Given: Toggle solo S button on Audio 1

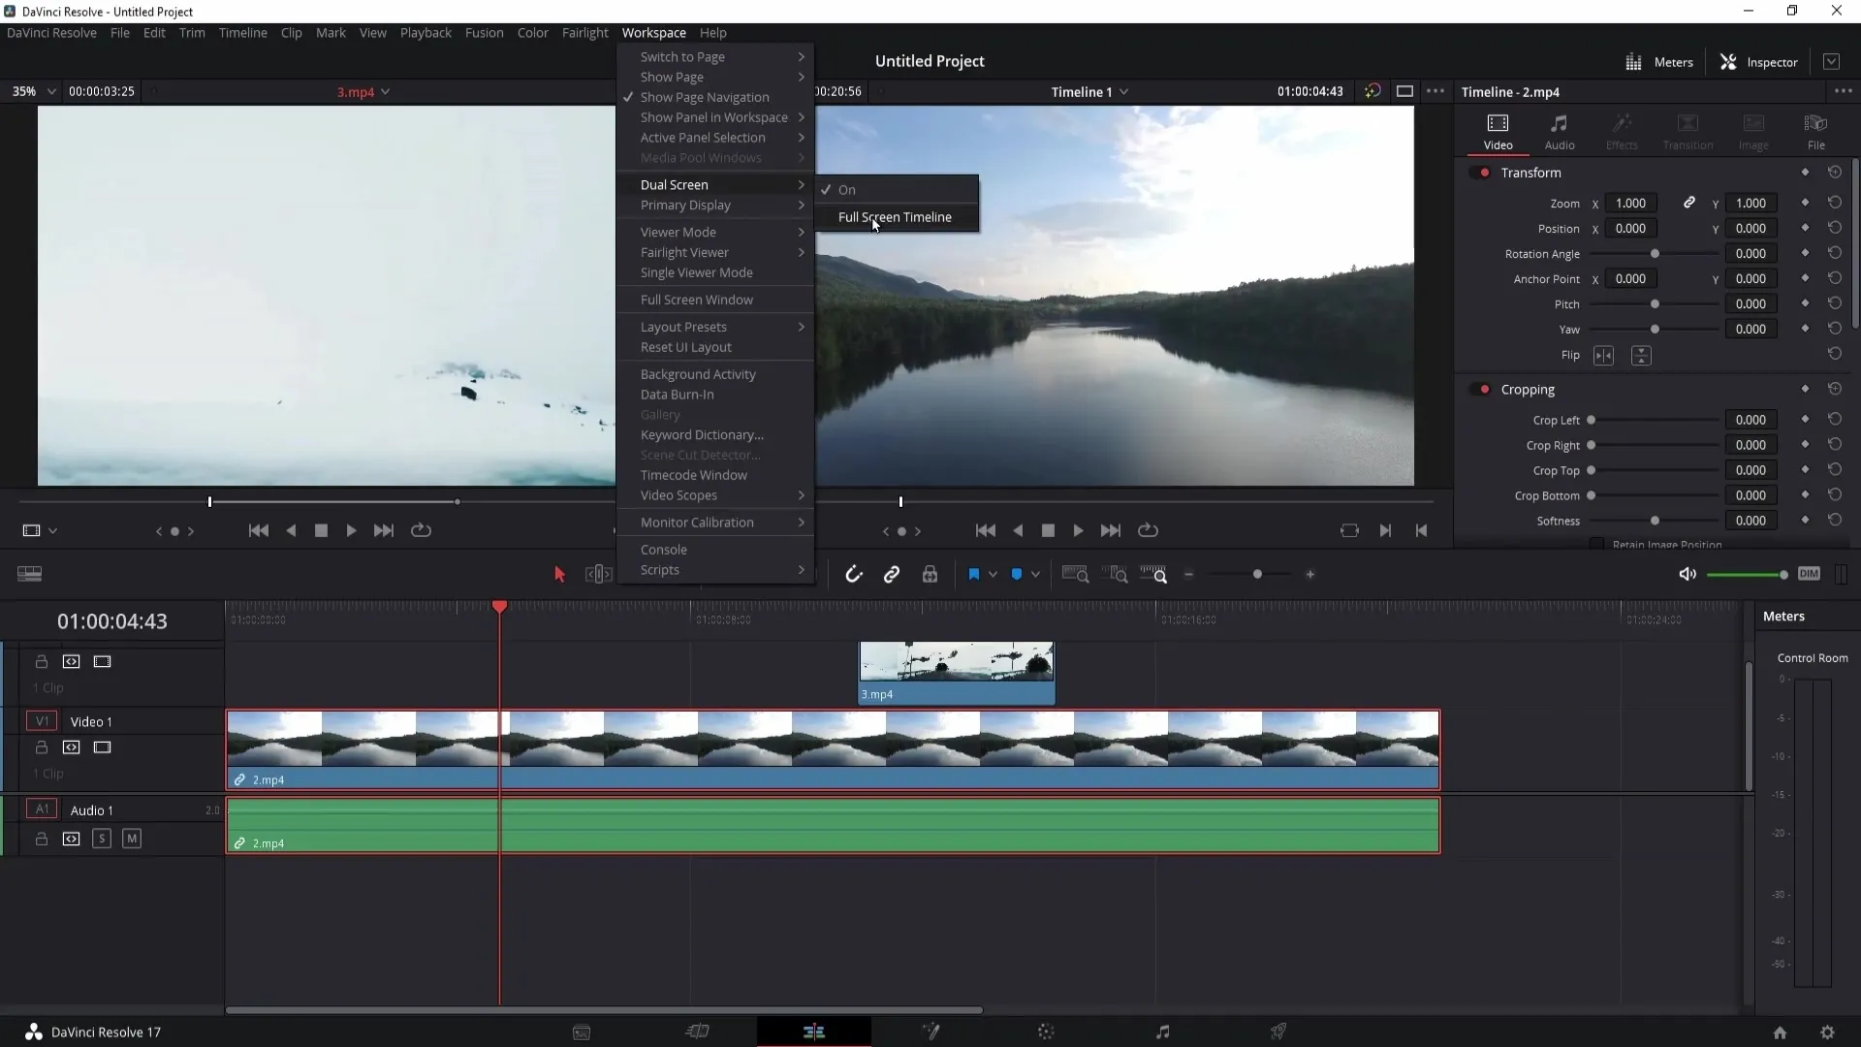Looking at the screenshot, I should [102, 839].
